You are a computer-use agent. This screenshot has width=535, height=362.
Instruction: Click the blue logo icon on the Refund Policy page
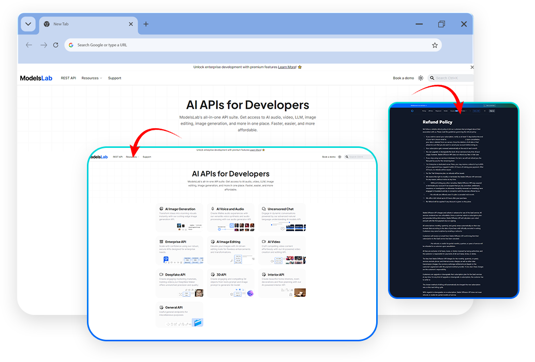[412, 111]
